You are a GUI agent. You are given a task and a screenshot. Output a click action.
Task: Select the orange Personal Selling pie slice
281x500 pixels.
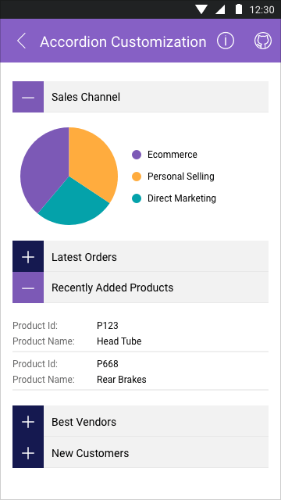coord(92,159)
